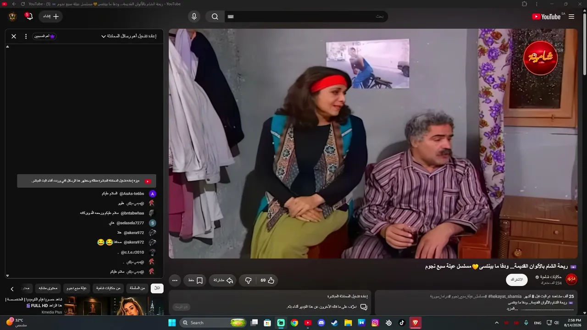Open the notifications bell
The width and height of the screenshot is (587, 330).
[x=29, y=16]
